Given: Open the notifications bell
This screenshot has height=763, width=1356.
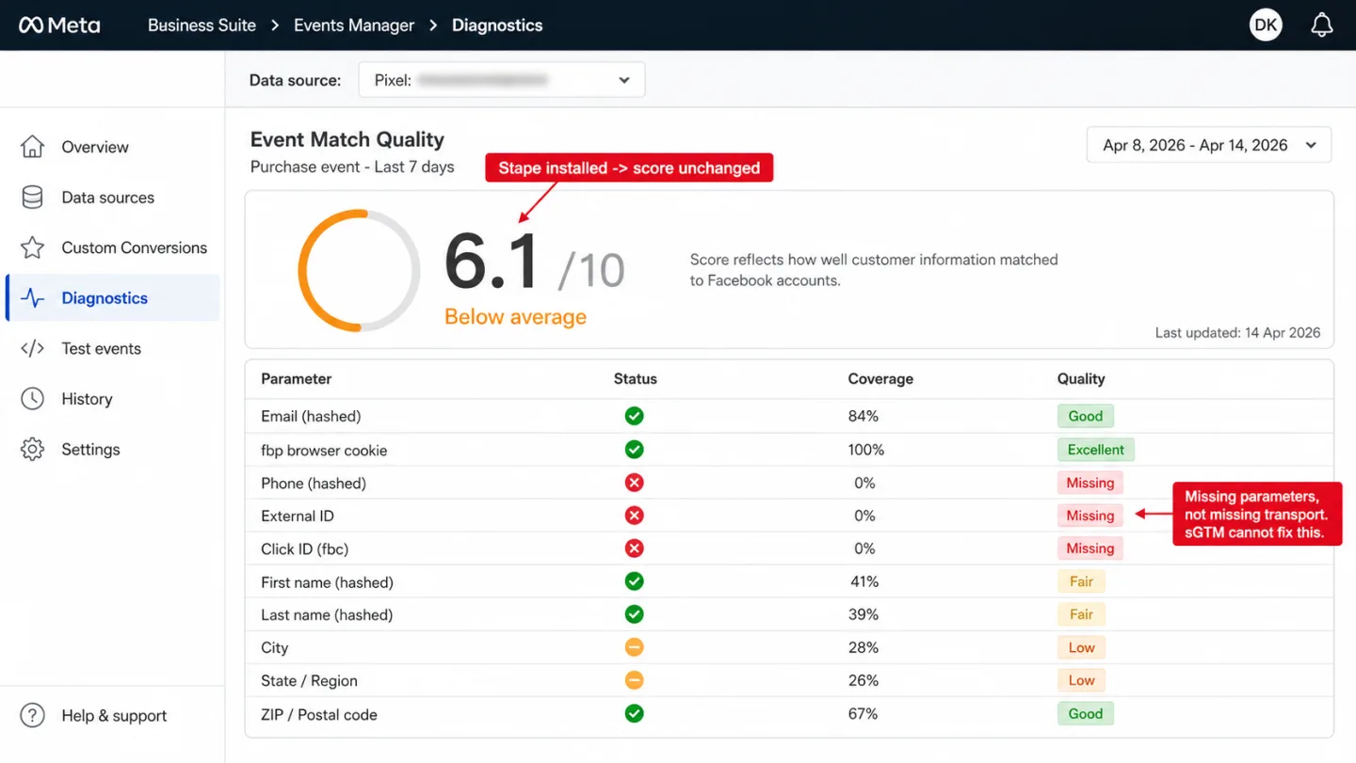Looking at the screenshot, I should (1322, 25).
